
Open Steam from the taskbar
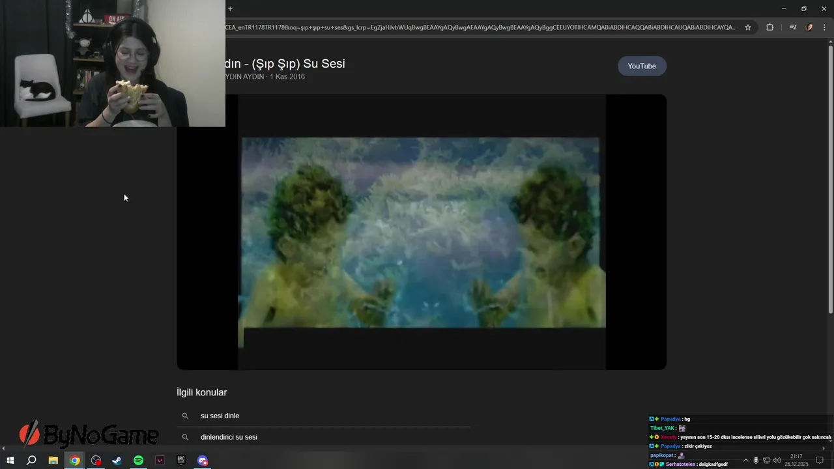[x=117, y=461]
